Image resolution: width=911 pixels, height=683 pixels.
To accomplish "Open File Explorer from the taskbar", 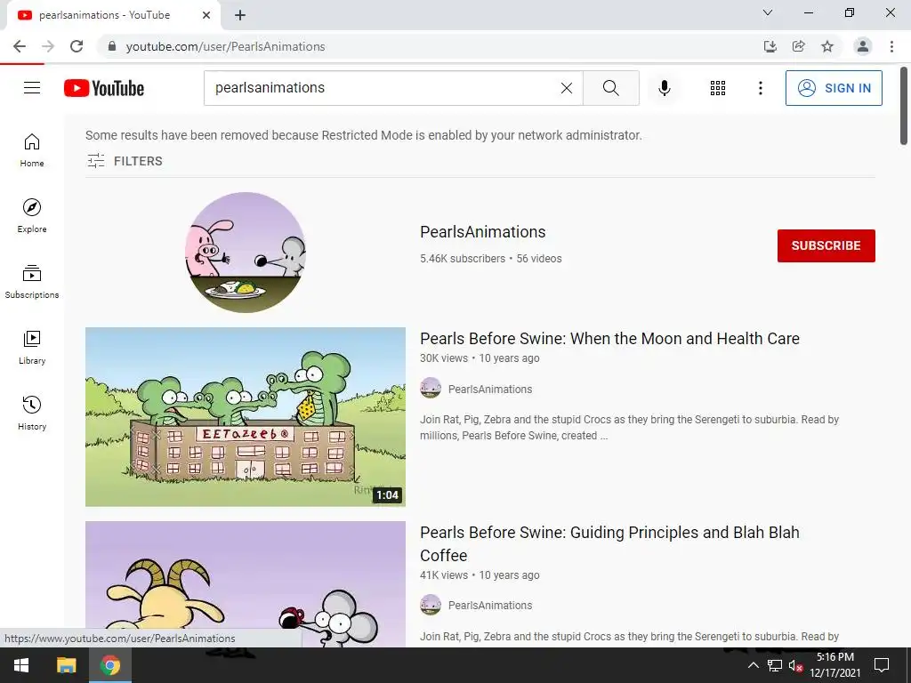I will tap(66, 665).
